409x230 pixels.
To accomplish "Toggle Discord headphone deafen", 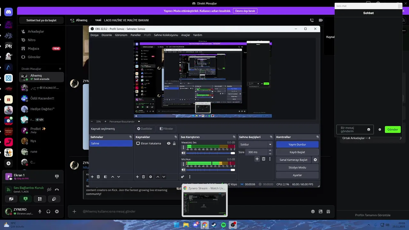I will (x=49, y=211).
